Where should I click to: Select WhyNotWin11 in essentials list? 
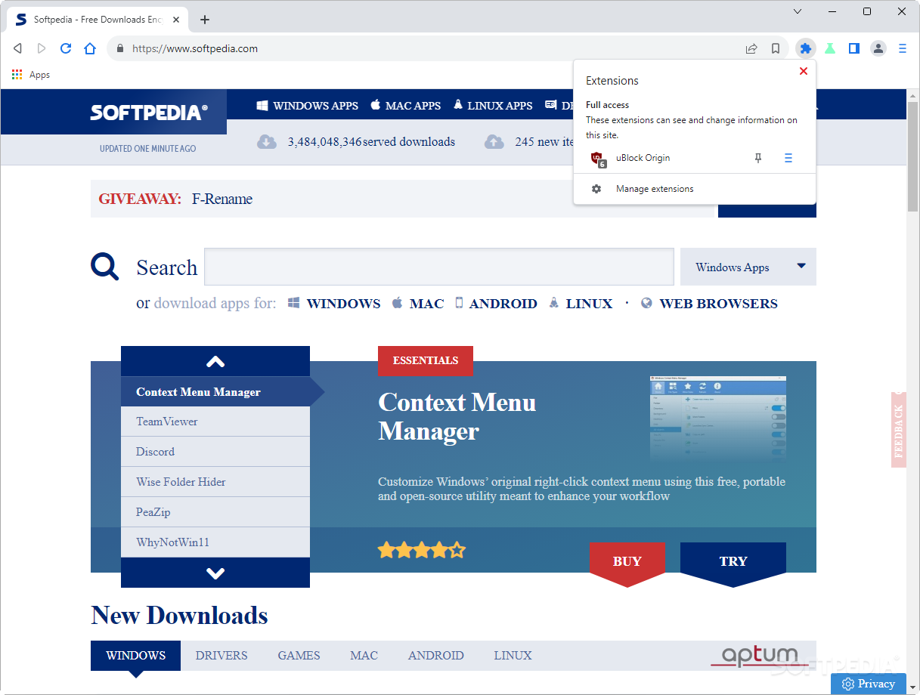215,542
